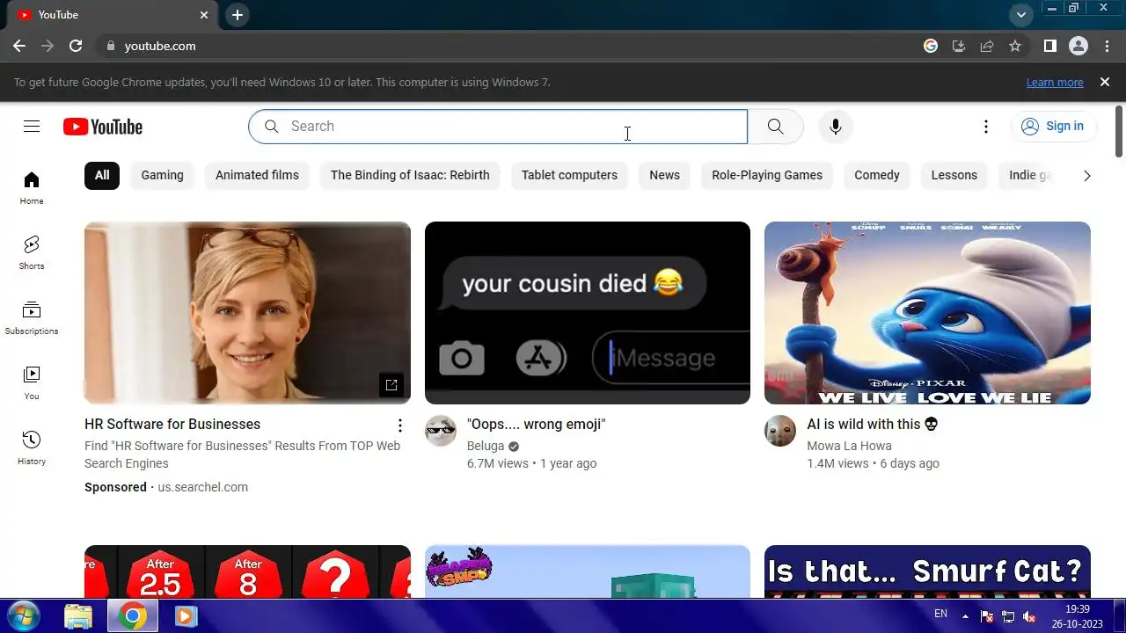Screen dimensions: 1126x633
Task: Click the YouTube logo
Action: click(103, 127)
